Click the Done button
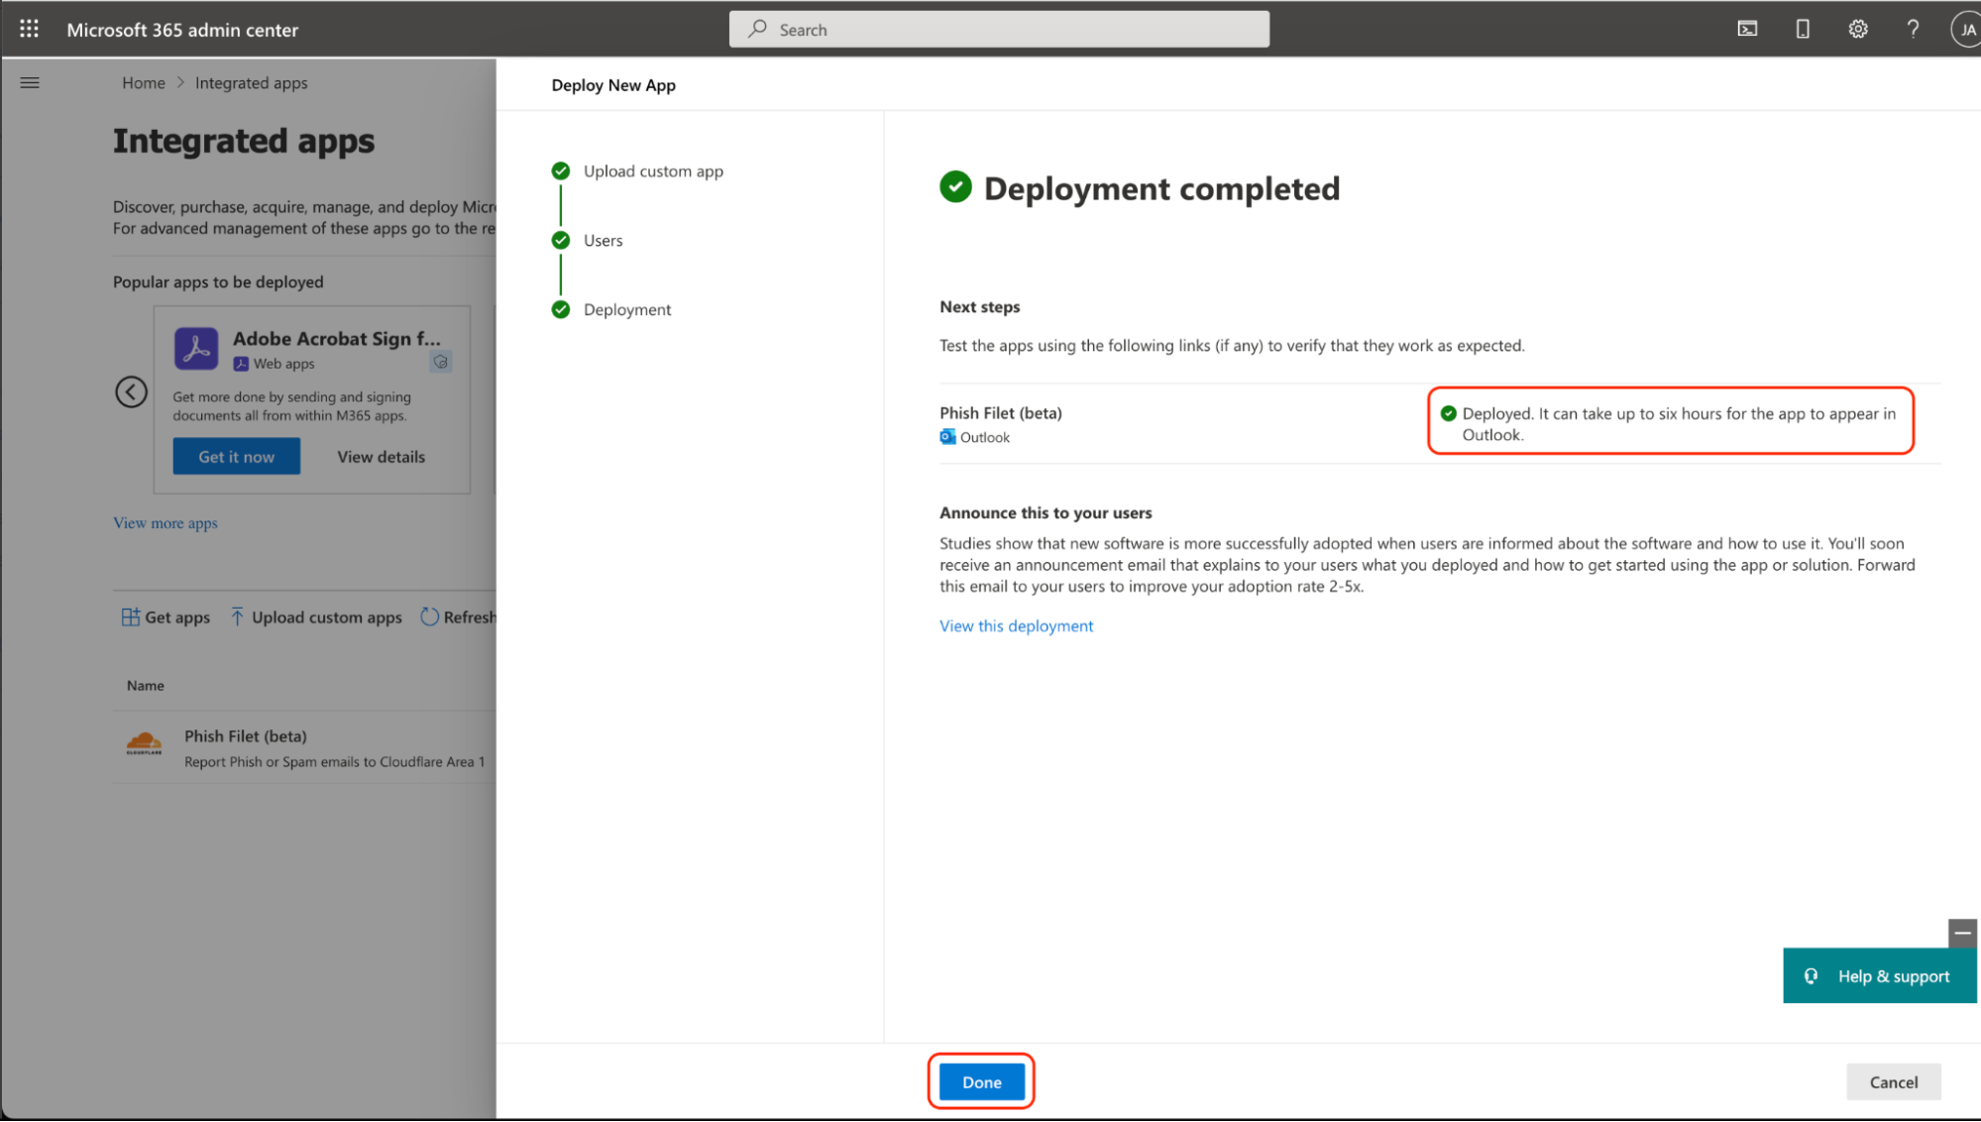1981x1122 pixels. coord(981,1081)
